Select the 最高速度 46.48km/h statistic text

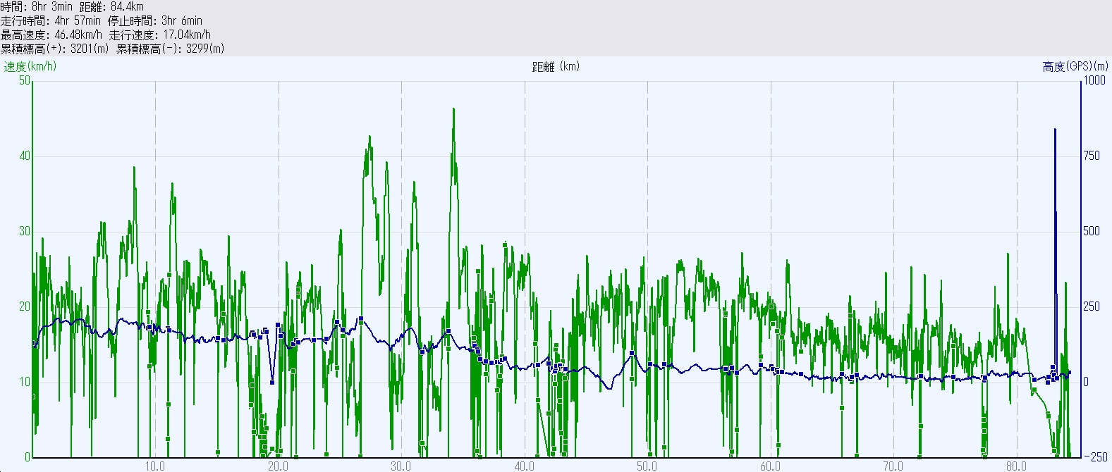[x=51, y=35]
